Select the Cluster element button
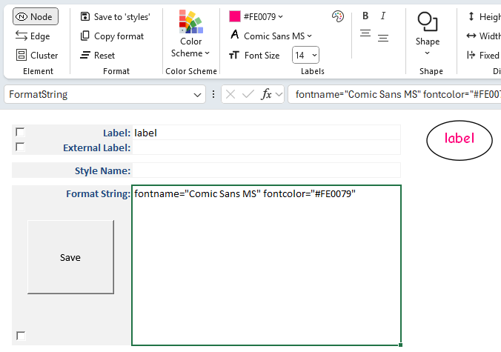 36,55
